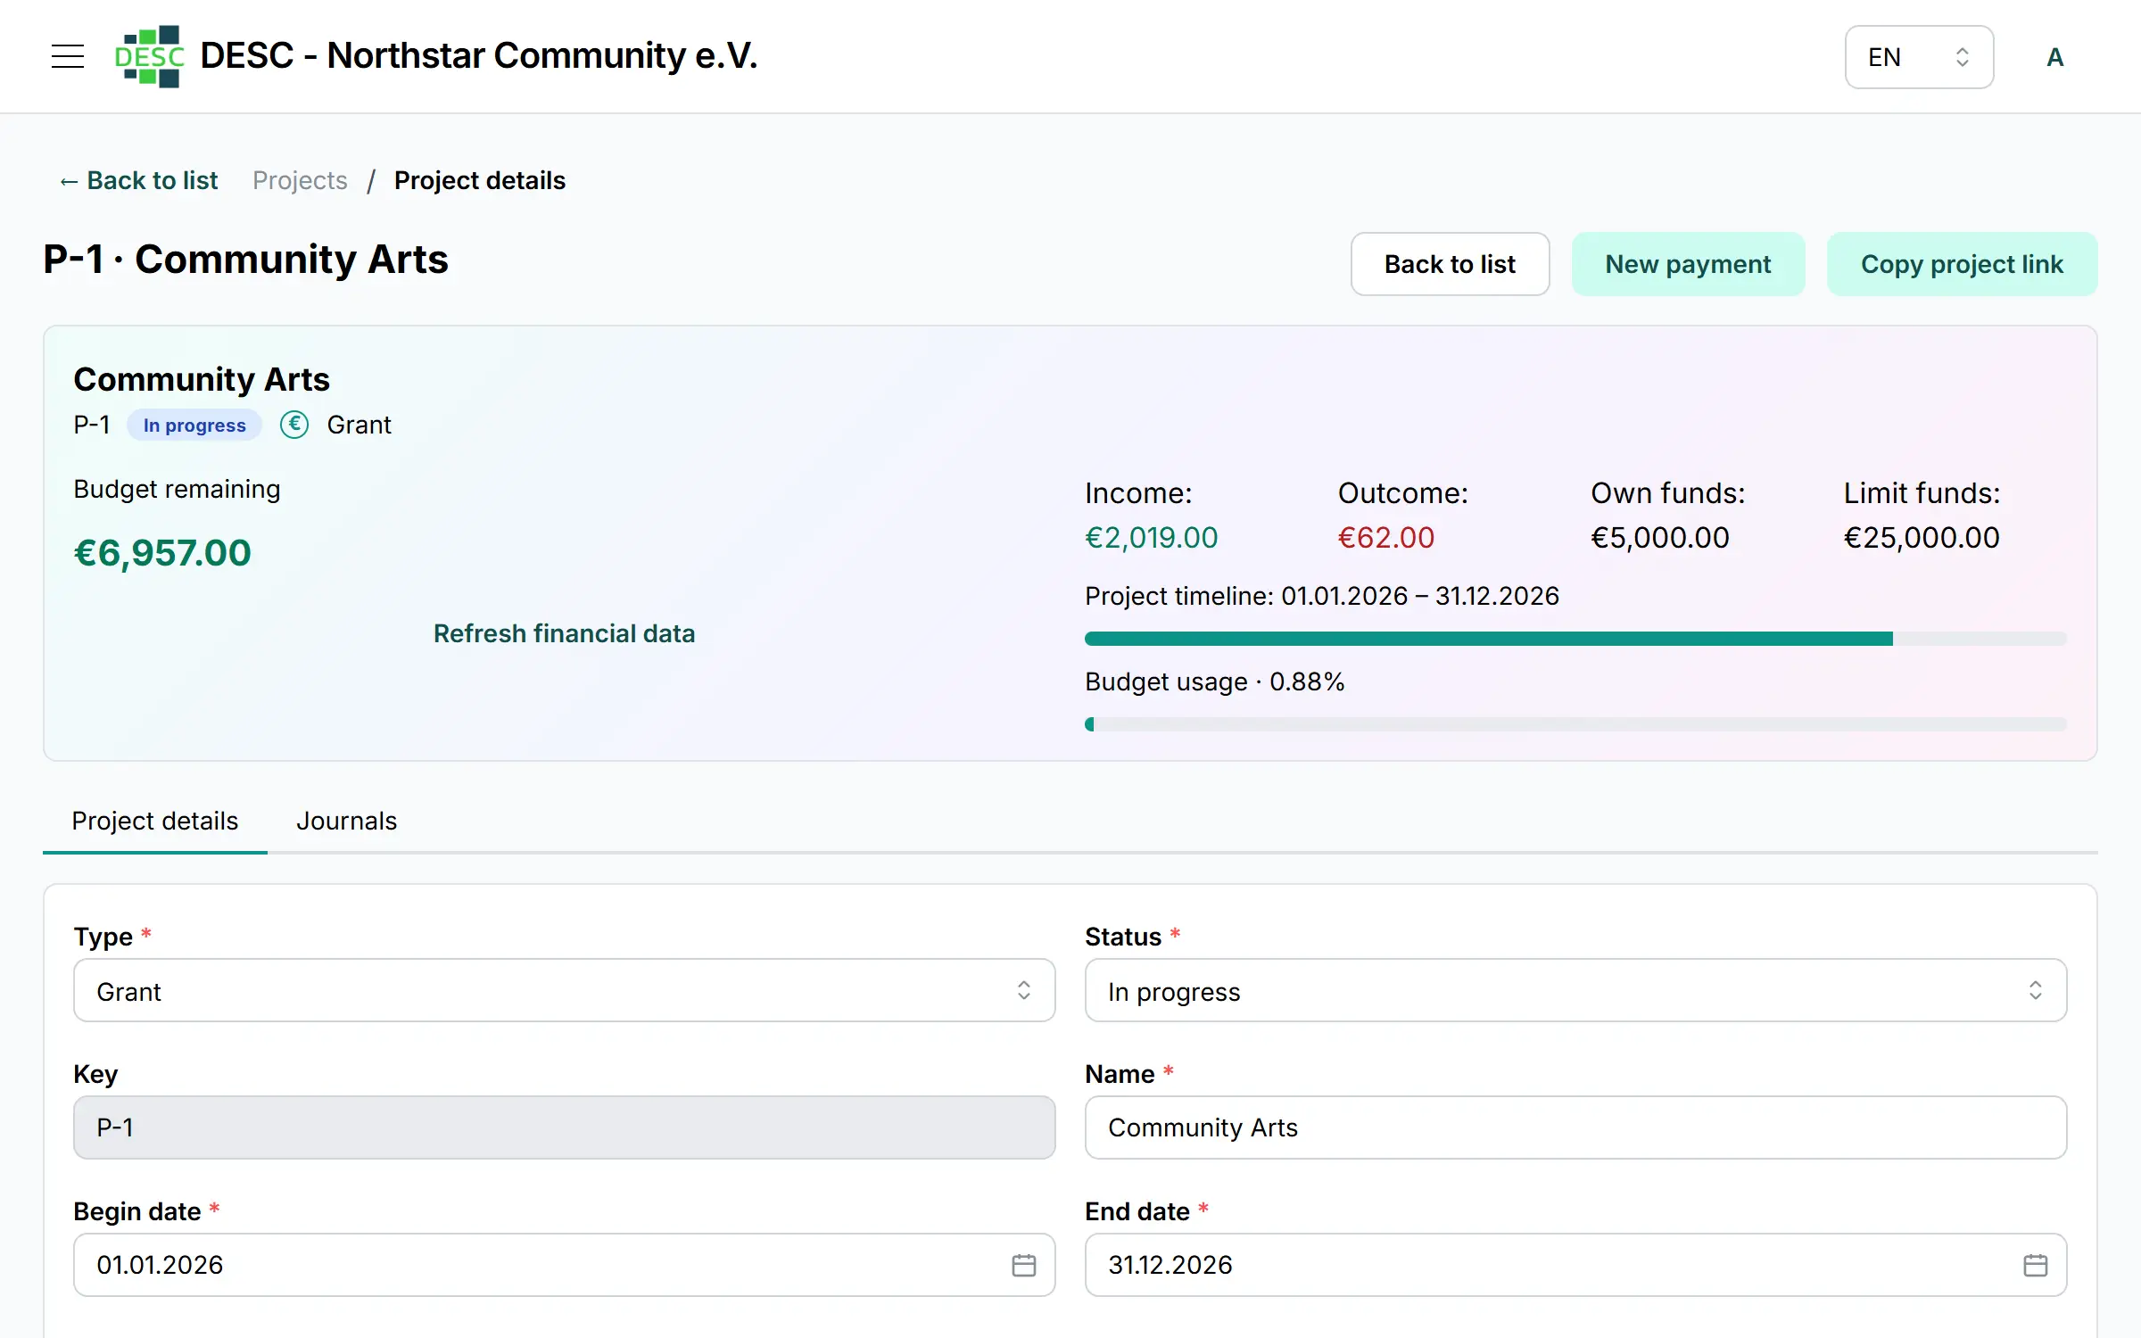Switch to the Journals tab
2141x1338 pixels.
tap(346, 821)
